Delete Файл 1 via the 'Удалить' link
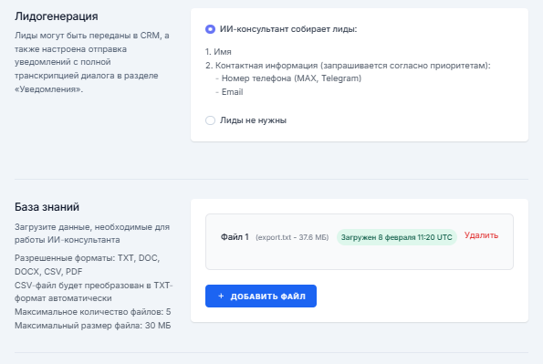543x364 pixels. point(481,235)
